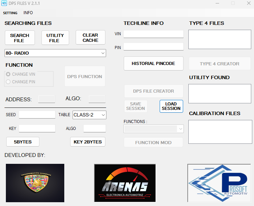Open the SETTING menu

point(10,13)
